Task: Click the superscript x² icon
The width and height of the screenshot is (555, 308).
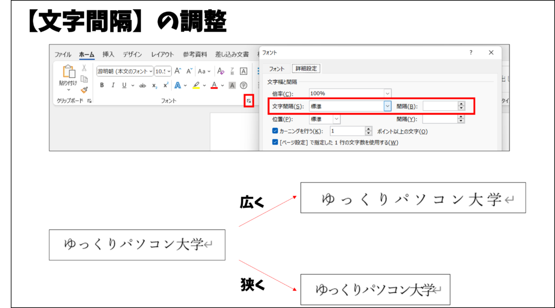Action: tap(165, 85)
